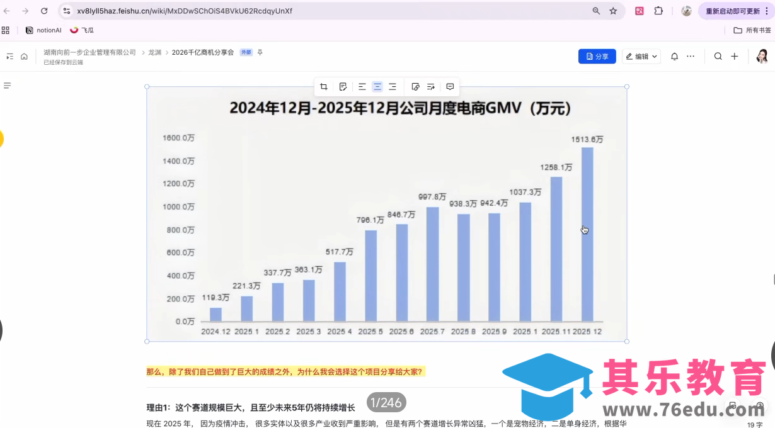Screen dimensions: 775x428
Task: Open the notionAI bookmark
Action: coord(43,30)
